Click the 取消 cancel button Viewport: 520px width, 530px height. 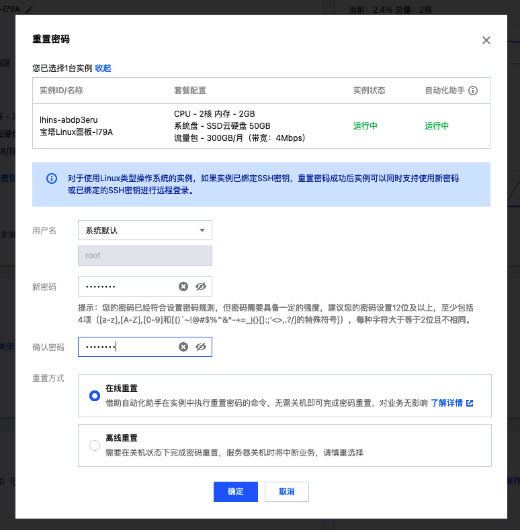click(286, 492)
